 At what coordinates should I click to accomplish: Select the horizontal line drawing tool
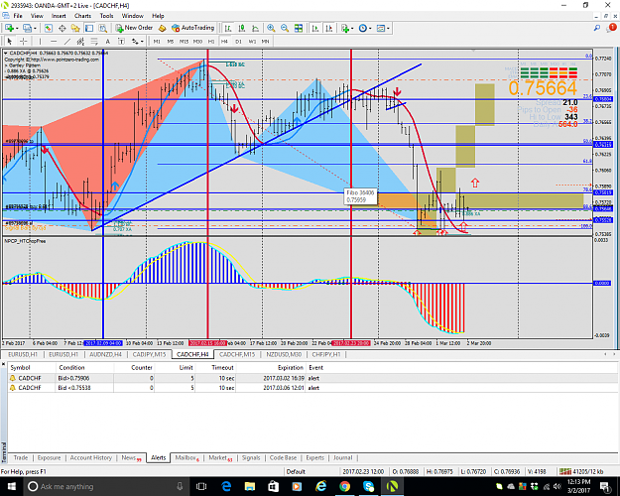(x=54, y=41)
